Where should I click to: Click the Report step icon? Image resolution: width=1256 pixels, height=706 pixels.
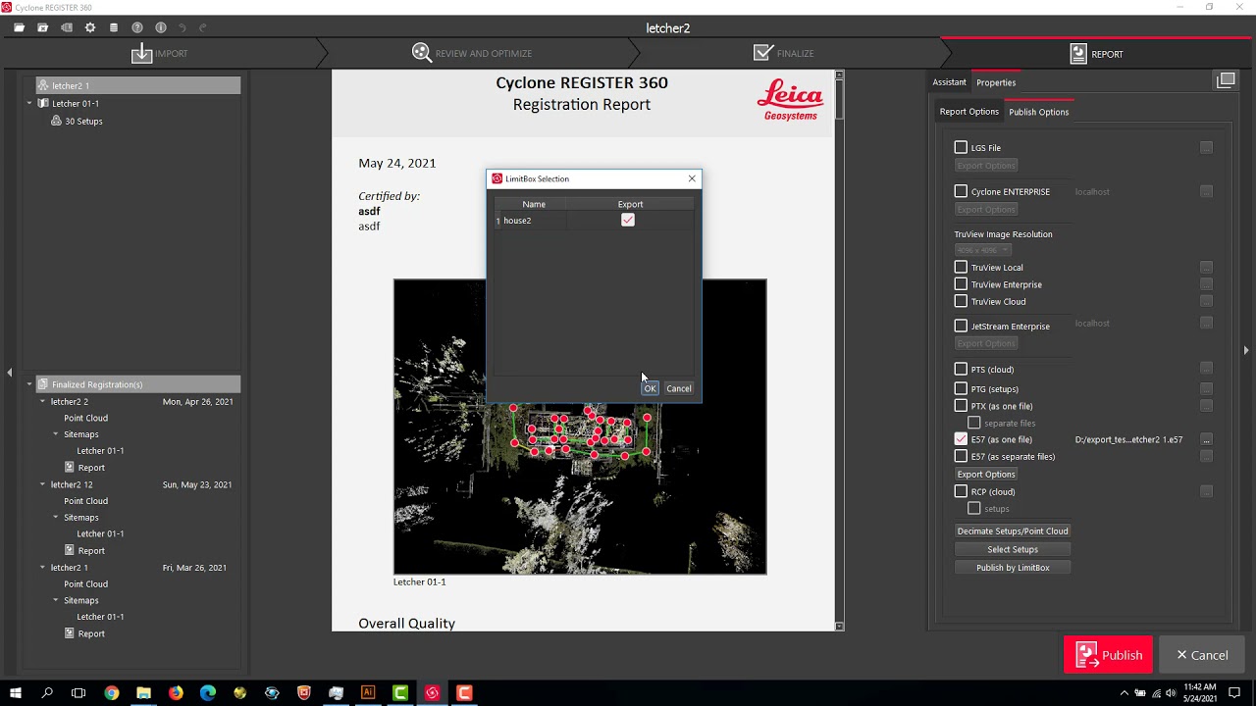1078,53
